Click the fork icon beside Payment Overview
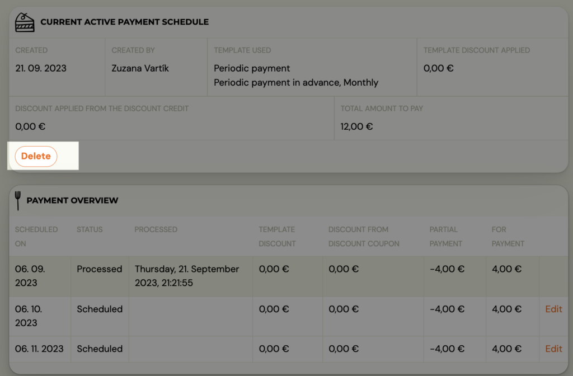This screenshot has height=376, width=573. tap(17, 200)
